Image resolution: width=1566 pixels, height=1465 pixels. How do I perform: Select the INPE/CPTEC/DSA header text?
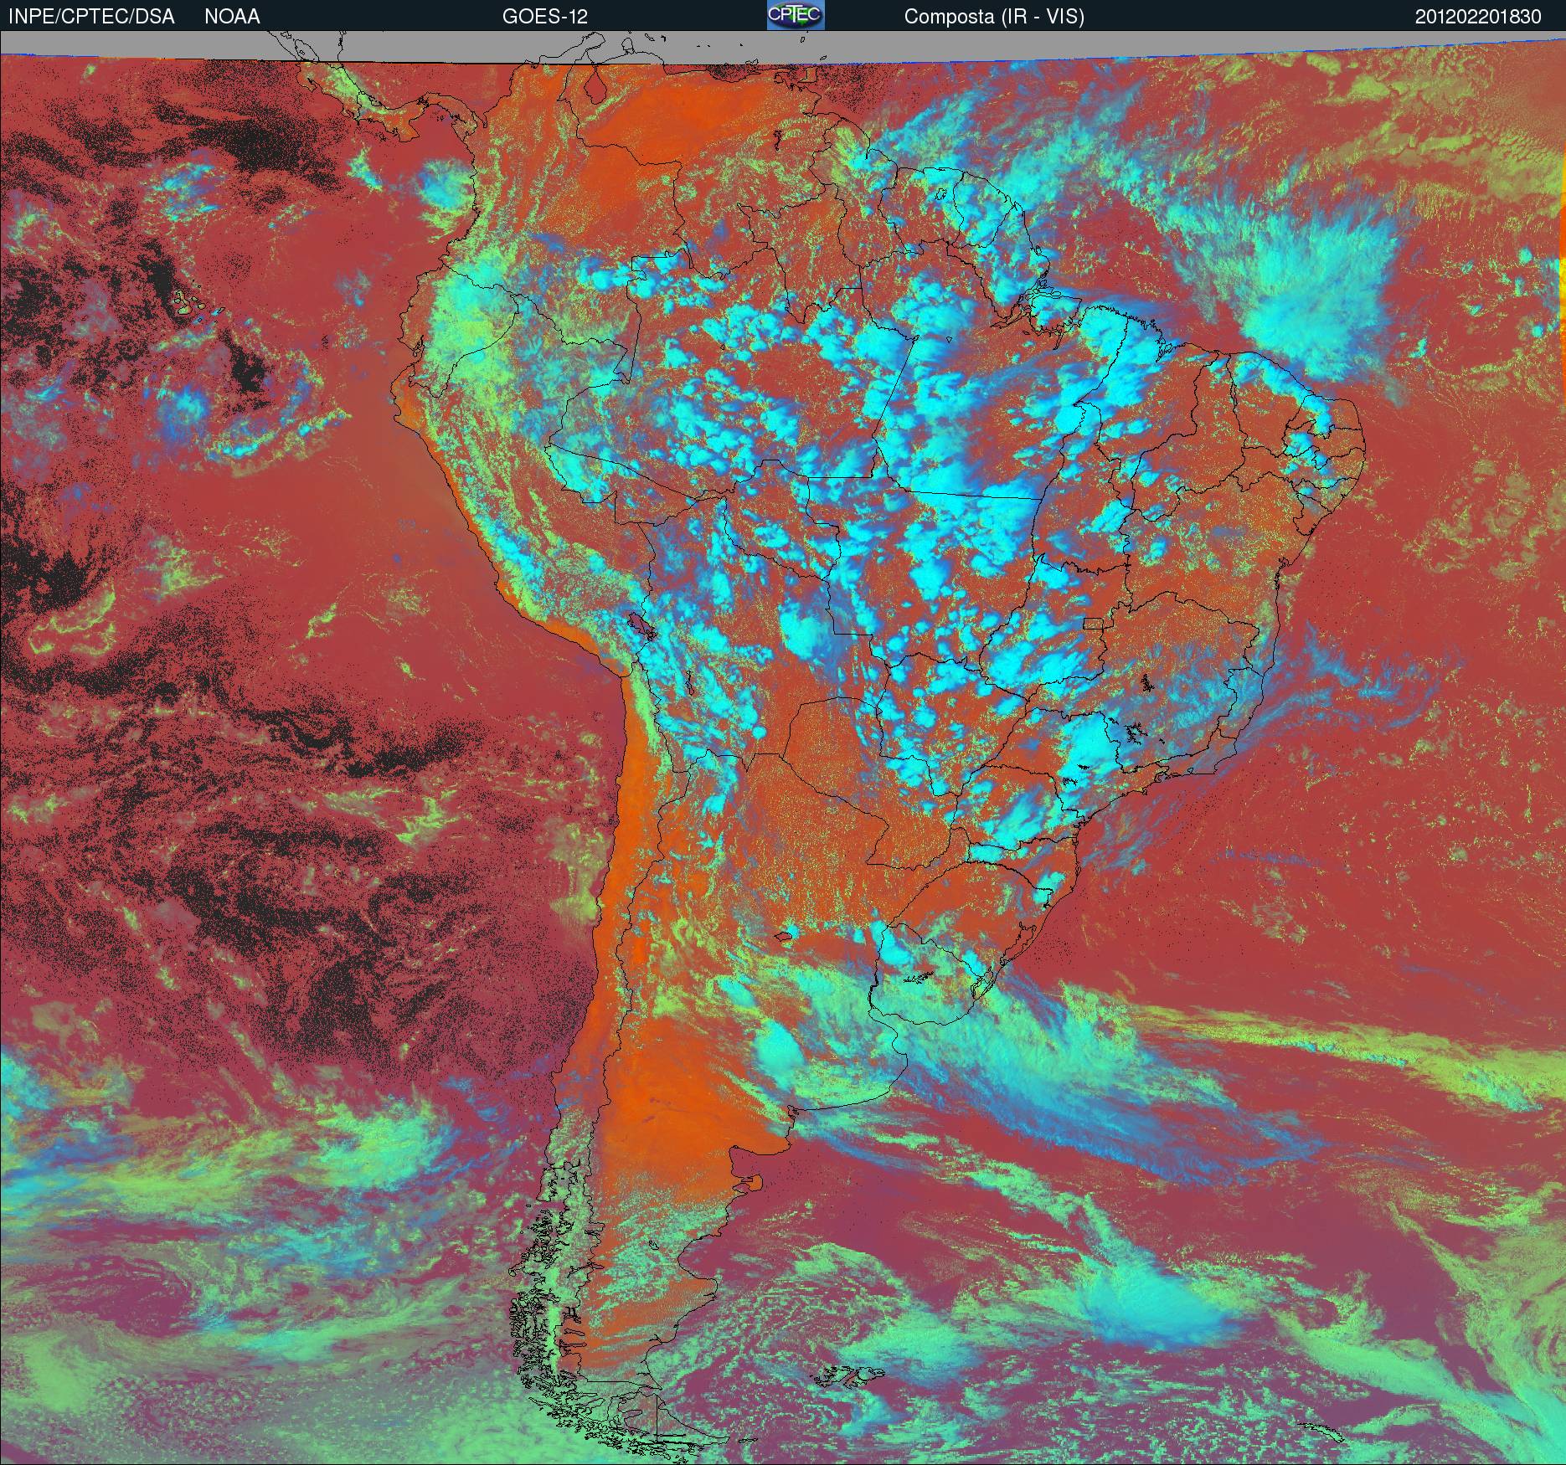pos(91,17)
